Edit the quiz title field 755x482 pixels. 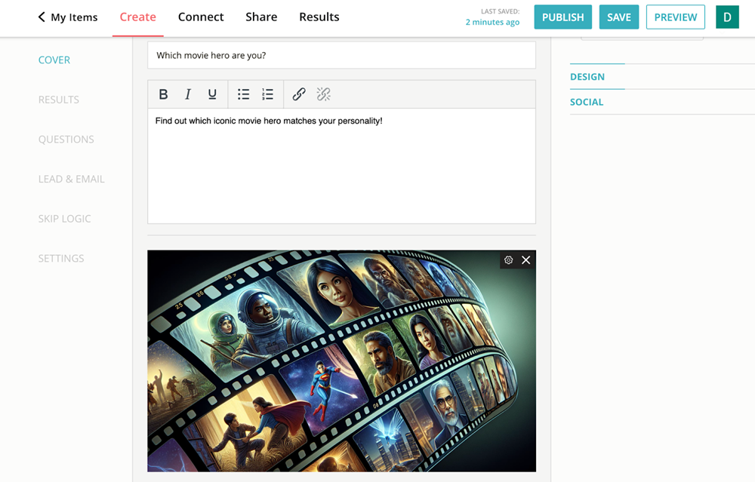coord(341,55)
